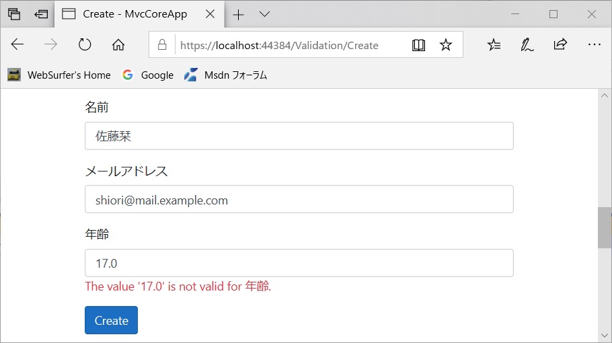Click the address bar URL field
Screen dimensions: 612x343
tap(279, 45)
